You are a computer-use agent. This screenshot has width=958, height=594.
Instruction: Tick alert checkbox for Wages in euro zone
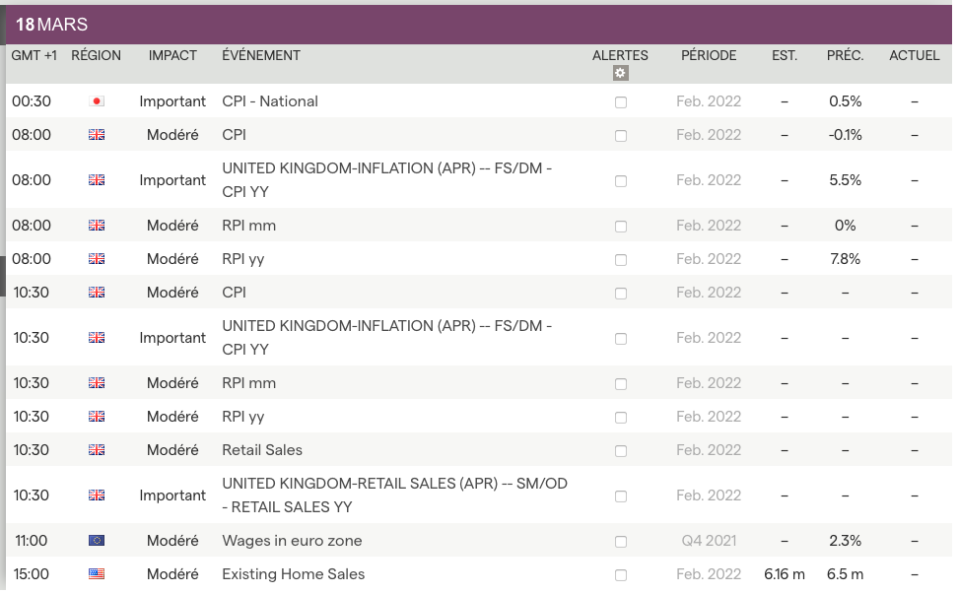621,542
